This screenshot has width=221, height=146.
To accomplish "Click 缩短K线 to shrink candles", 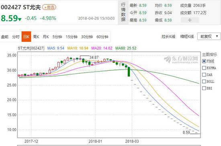I will click(187, 37).
